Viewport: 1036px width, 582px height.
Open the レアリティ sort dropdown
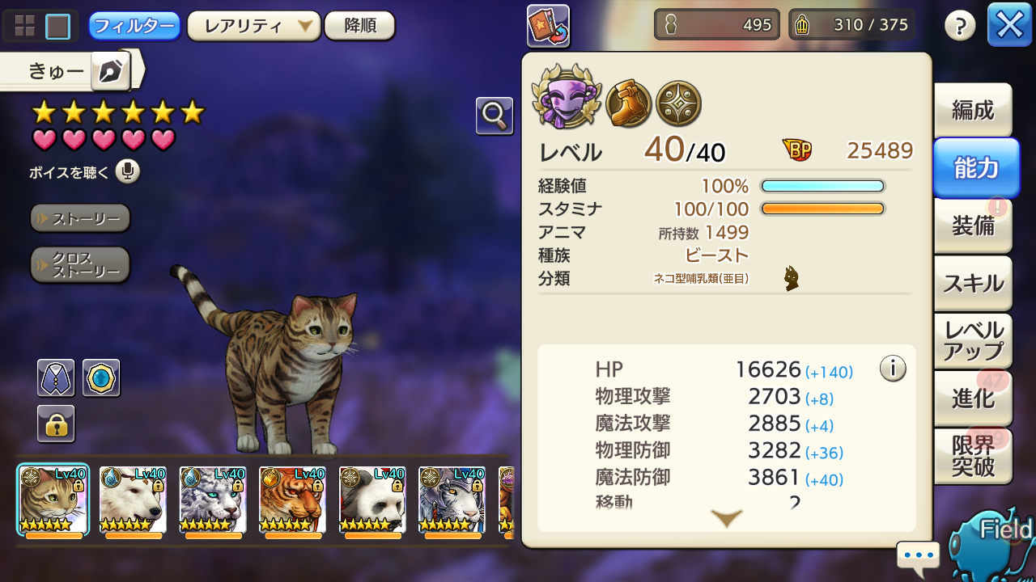coord(254,26)
